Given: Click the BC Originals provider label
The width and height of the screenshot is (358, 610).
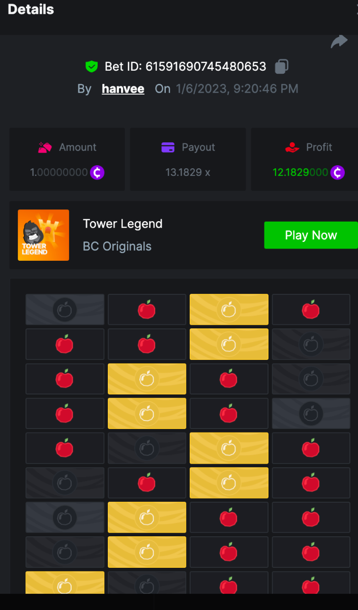Looking at the screenshot, I should (x=117, y=247).
